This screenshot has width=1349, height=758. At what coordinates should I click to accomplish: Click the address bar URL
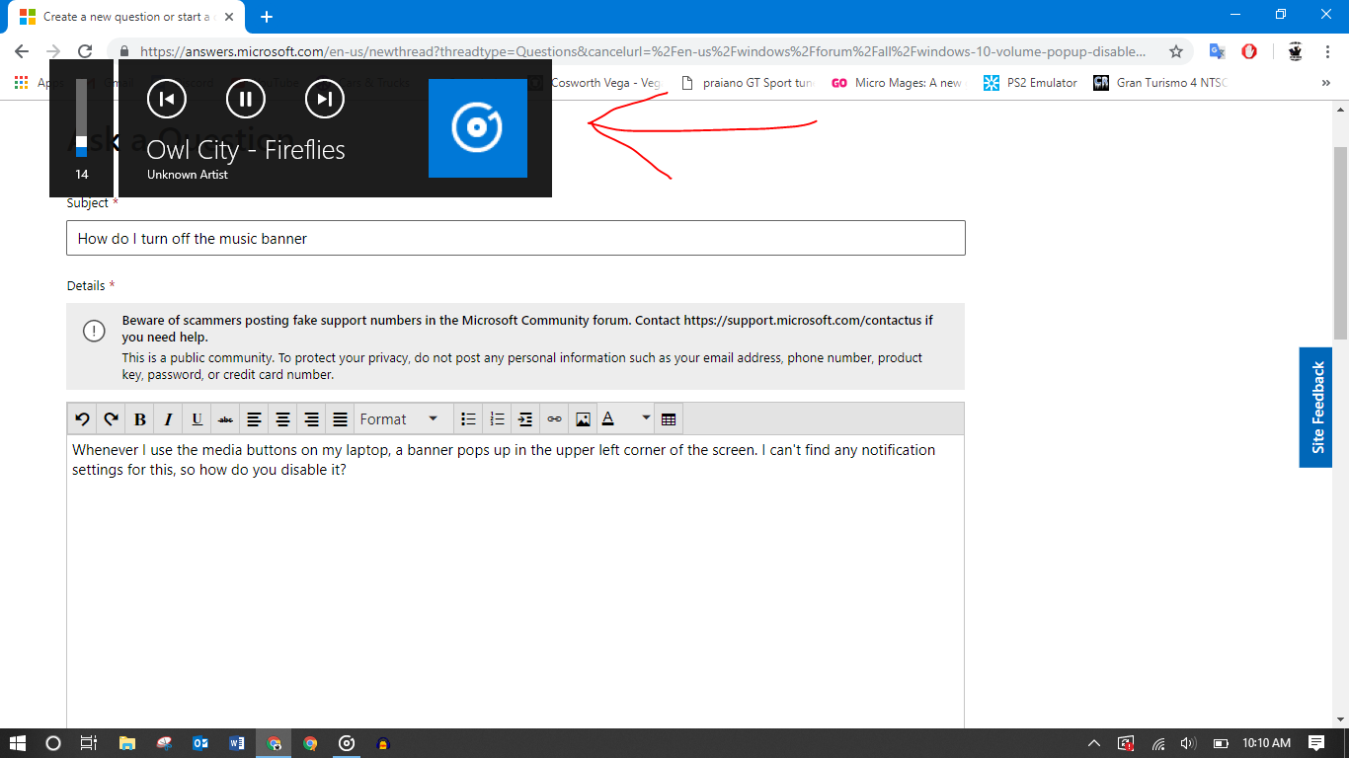(x=643, y=51)
